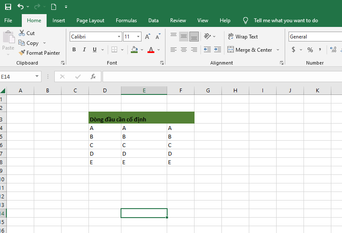Set Bottom Align vertical alignment
Viewport: 342px width, 233px height.
[x=194, y=36]
